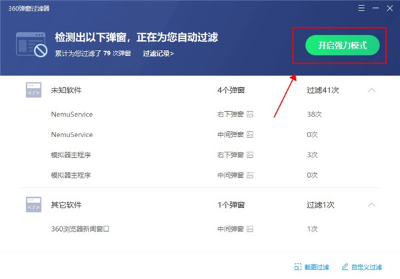Click the 过滤41次 text
This screenshot has height=279, width=400.
[323, 90]
